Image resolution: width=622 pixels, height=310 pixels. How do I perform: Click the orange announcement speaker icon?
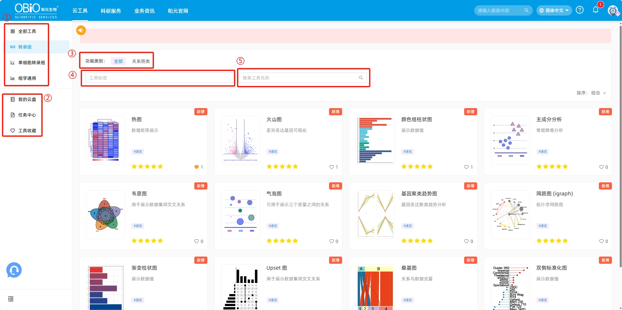(81, 30)
